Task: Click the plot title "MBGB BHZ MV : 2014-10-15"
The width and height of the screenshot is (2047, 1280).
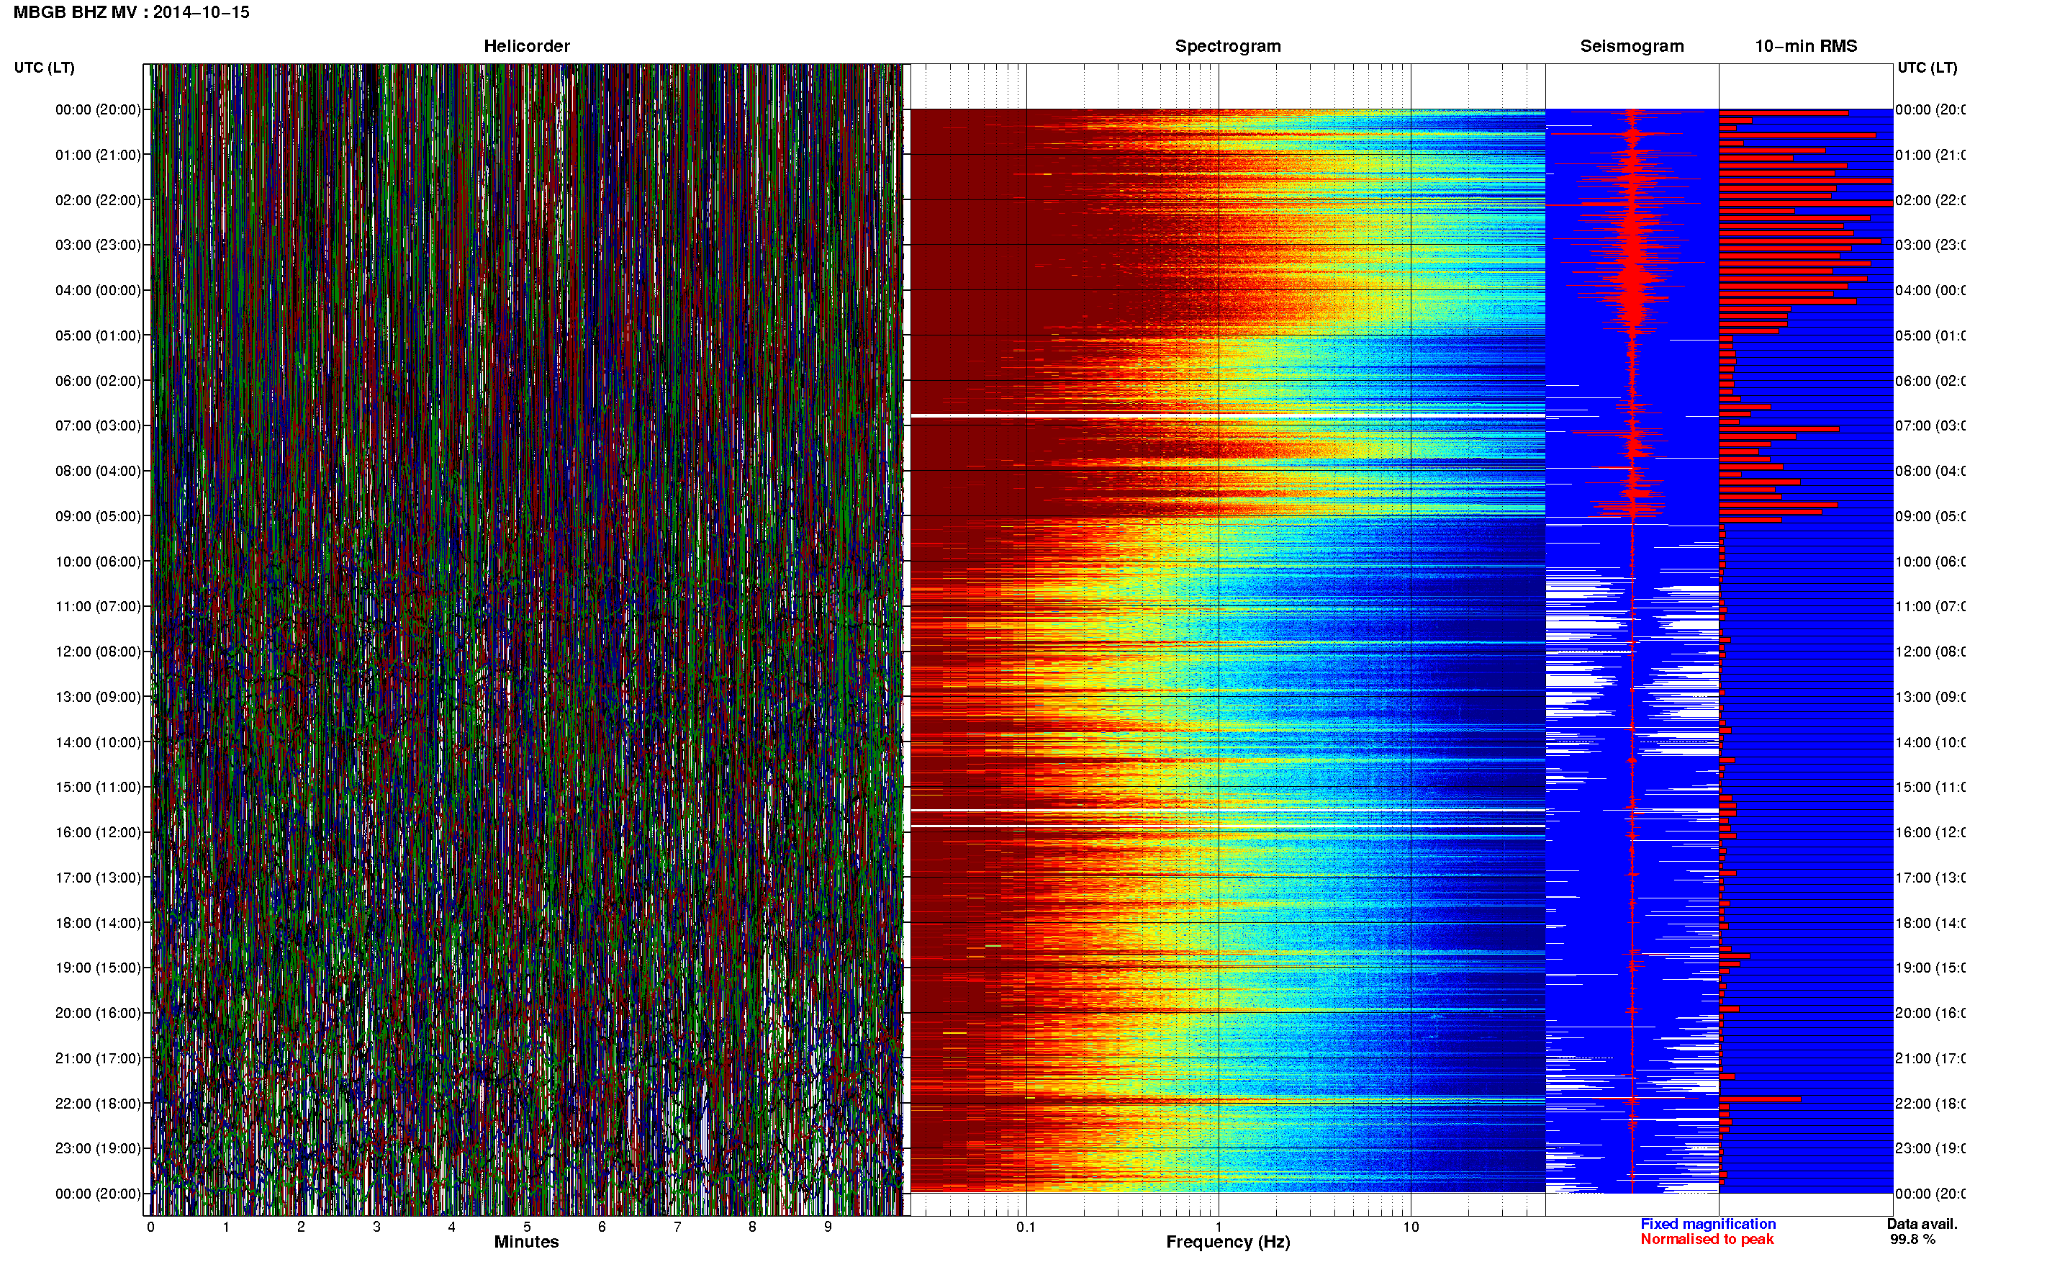Action: click(131, 13)
